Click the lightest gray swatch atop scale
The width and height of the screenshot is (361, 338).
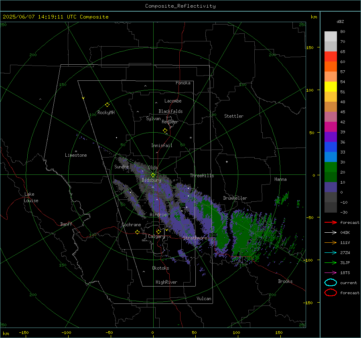[331, 36]
